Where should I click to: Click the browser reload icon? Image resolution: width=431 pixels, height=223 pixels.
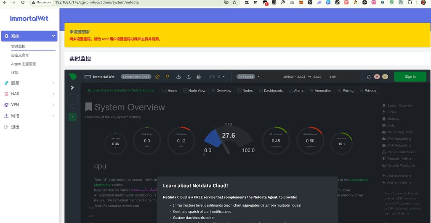(x=23, y=3)
